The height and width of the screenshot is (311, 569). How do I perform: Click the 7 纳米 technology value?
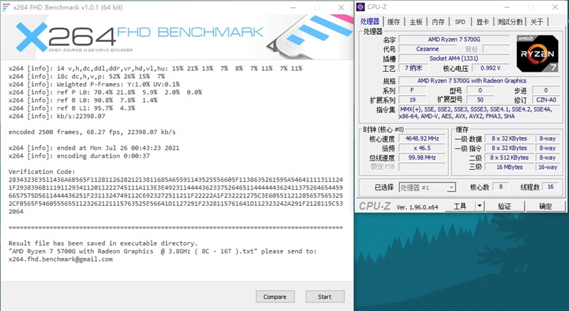point(413,67)
